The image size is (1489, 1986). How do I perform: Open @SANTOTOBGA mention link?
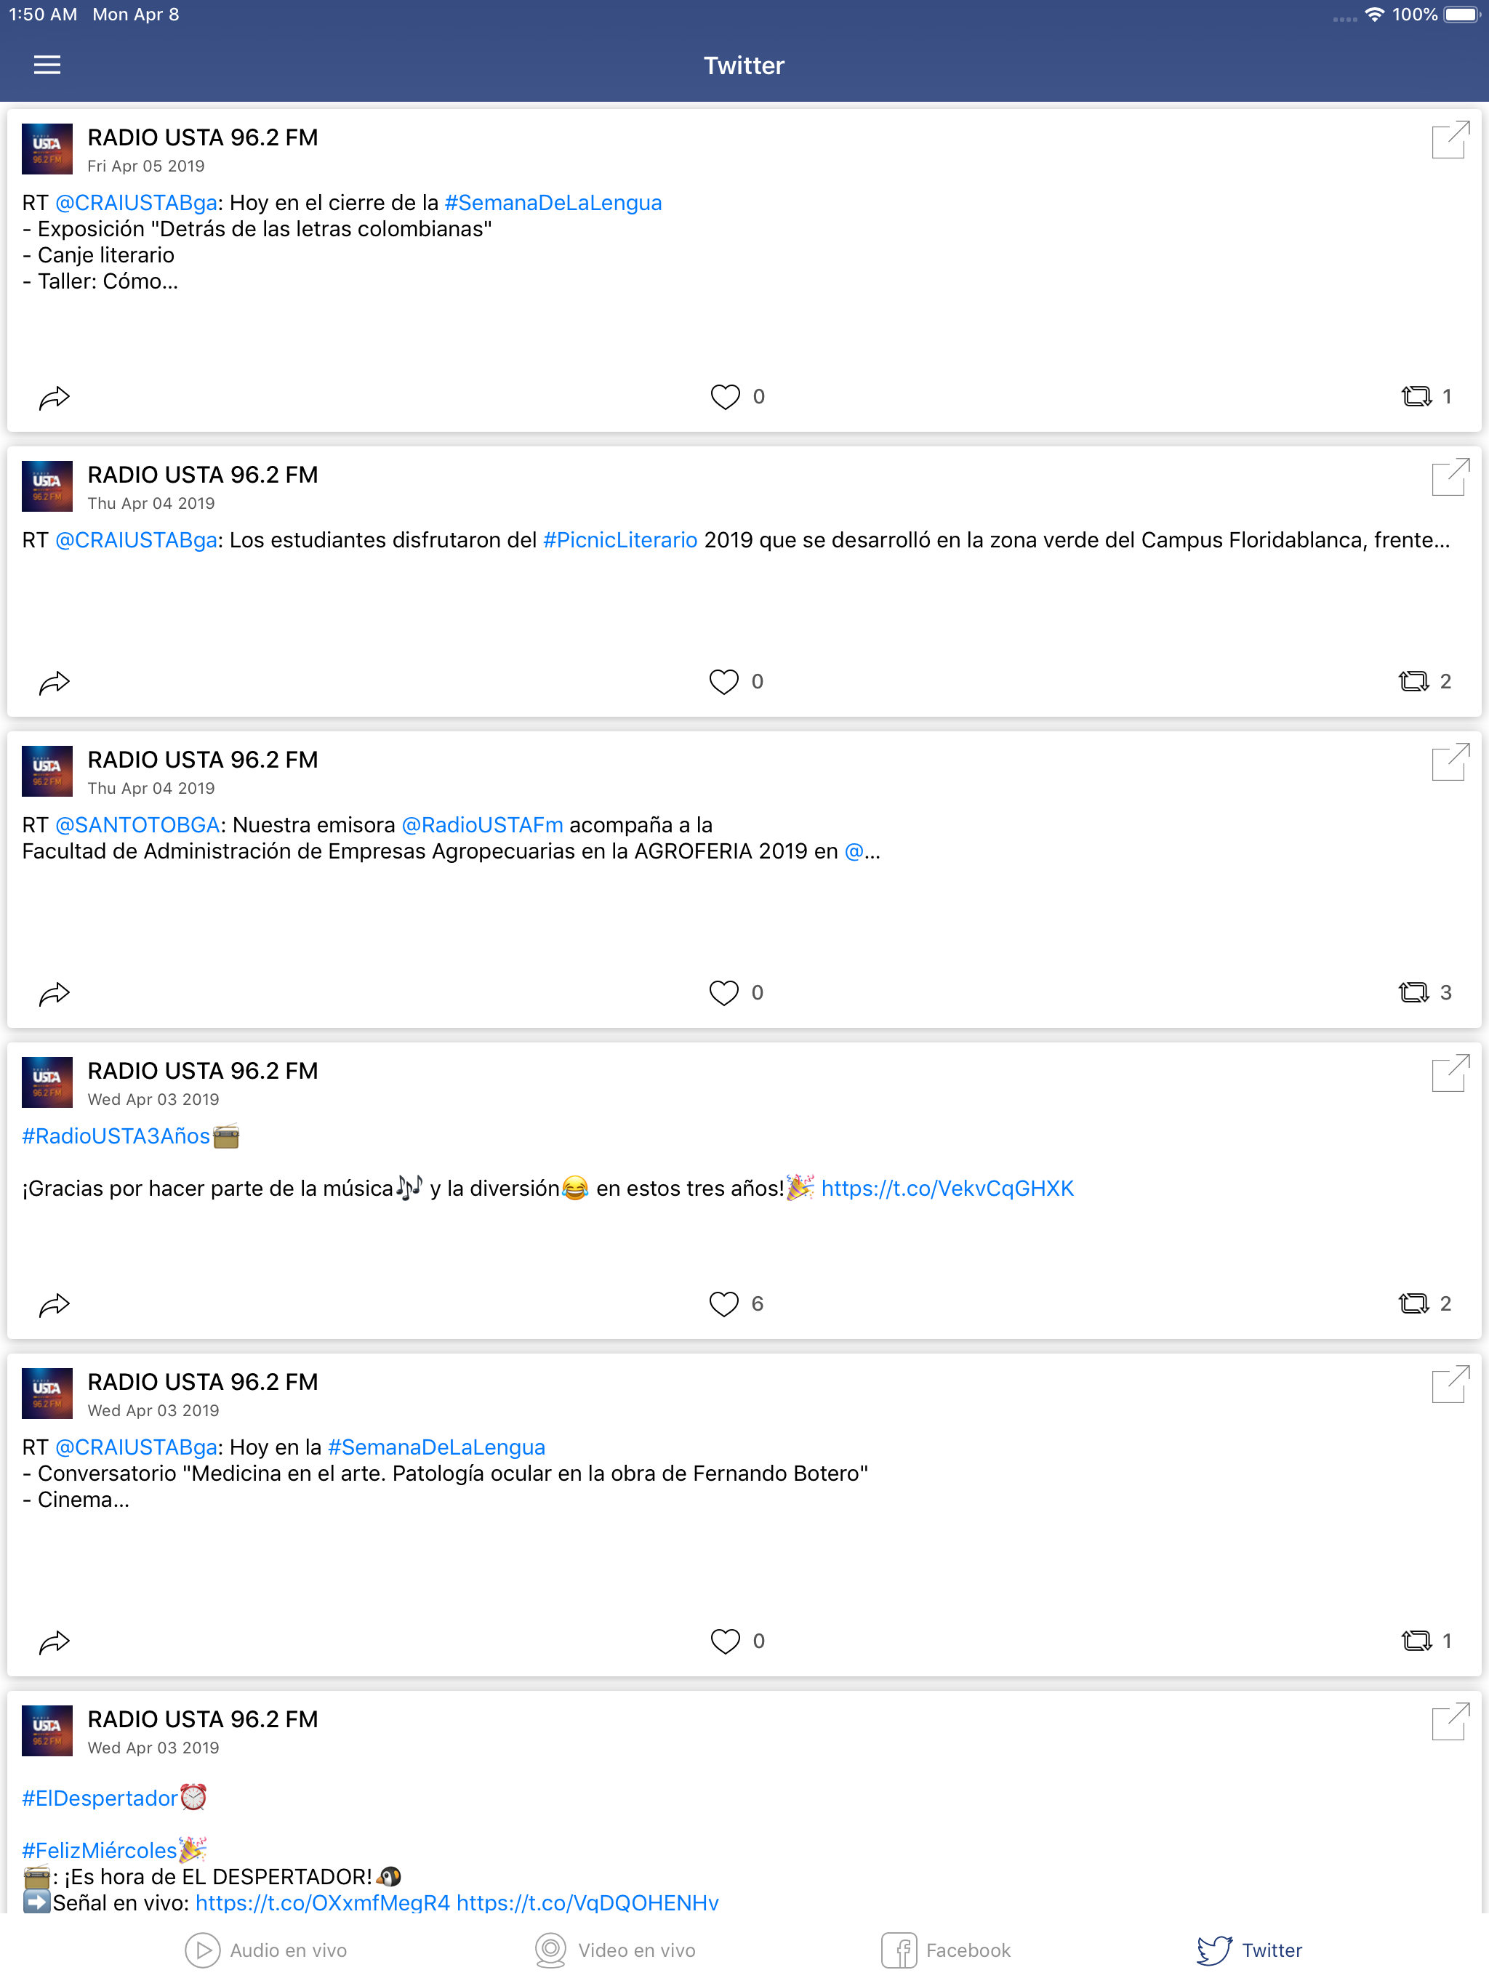tap(137, 825)
